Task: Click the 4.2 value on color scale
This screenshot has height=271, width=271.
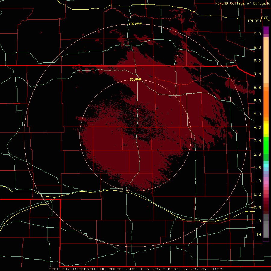Action: [x=257, y=128]
